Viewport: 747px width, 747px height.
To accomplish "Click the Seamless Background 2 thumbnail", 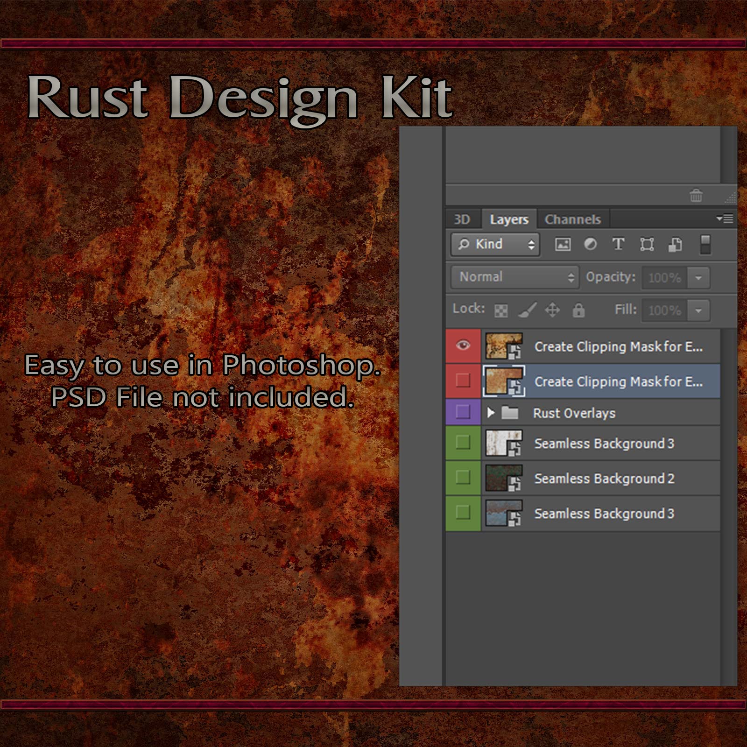I will point(504,478).
